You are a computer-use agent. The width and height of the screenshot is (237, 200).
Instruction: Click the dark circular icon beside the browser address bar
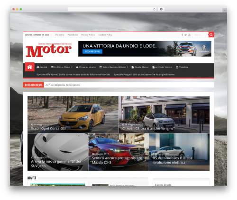161,9
